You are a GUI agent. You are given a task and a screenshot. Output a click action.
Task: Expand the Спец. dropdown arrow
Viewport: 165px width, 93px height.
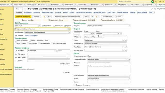tap(119, 34)
